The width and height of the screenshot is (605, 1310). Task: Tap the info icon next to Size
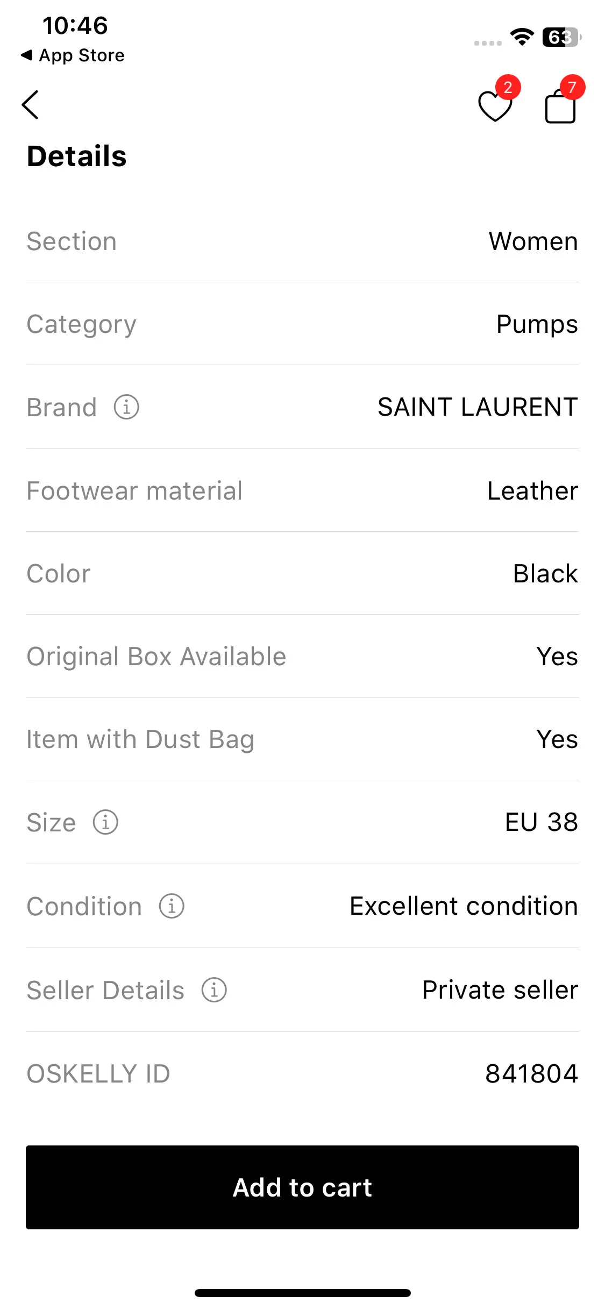point(105,822)
